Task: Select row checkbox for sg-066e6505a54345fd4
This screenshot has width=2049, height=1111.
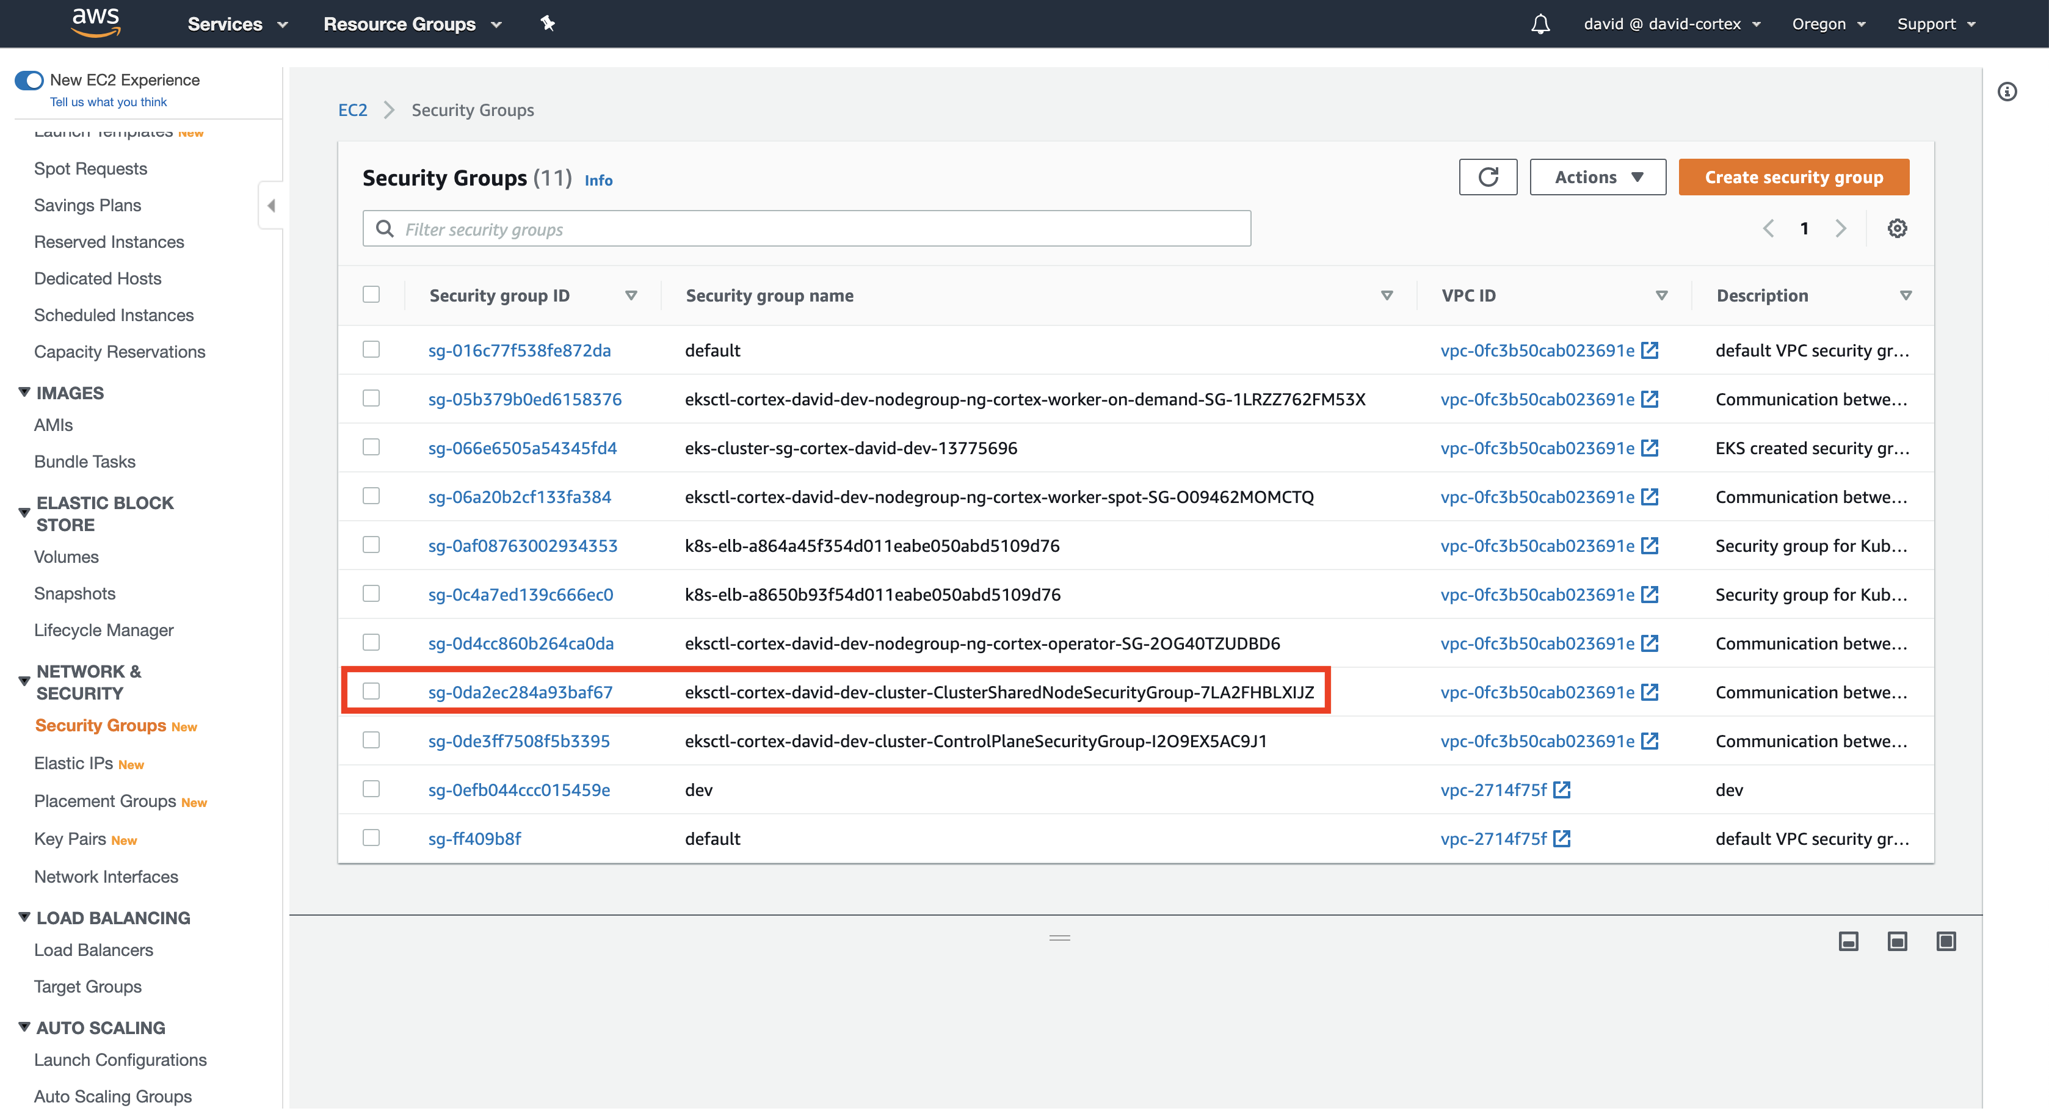Action: tap(371, 447)
